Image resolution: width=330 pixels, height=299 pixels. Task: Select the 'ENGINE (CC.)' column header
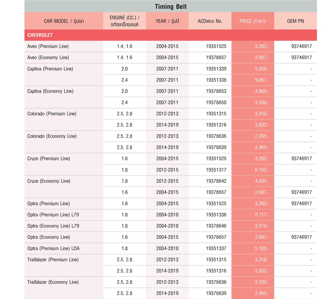124,21
